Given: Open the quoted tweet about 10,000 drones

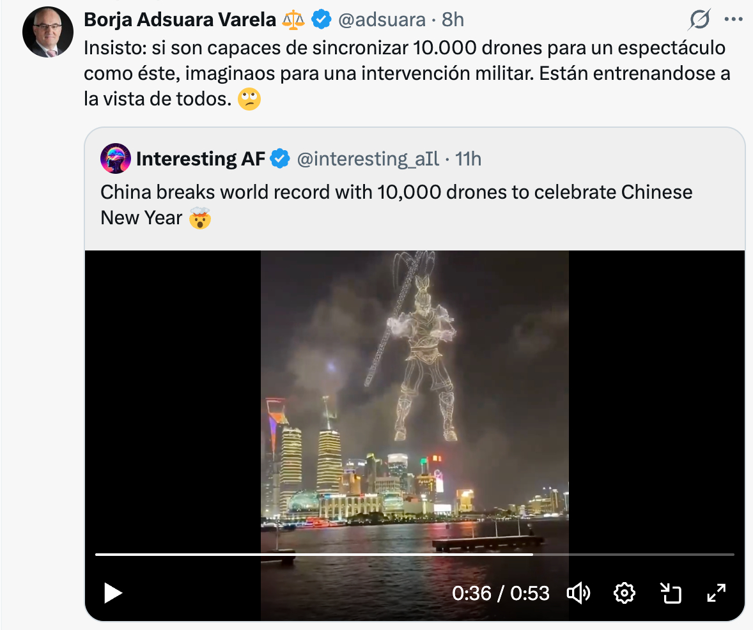Looking at the screenshot, I should point(396,204).
